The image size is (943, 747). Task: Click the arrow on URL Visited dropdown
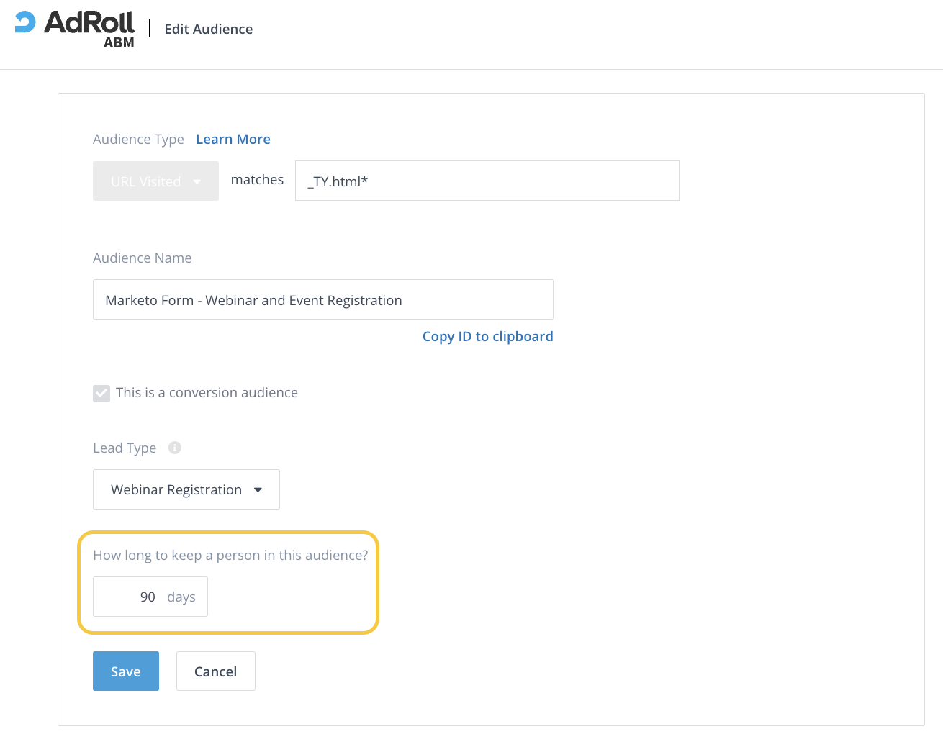(197, 182)
